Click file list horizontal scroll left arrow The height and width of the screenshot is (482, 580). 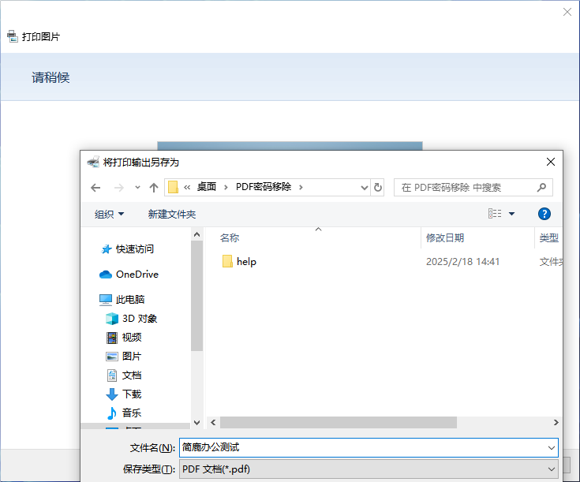pos(213,423)
